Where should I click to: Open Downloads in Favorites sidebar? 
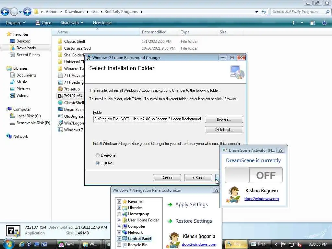[26, 48]
